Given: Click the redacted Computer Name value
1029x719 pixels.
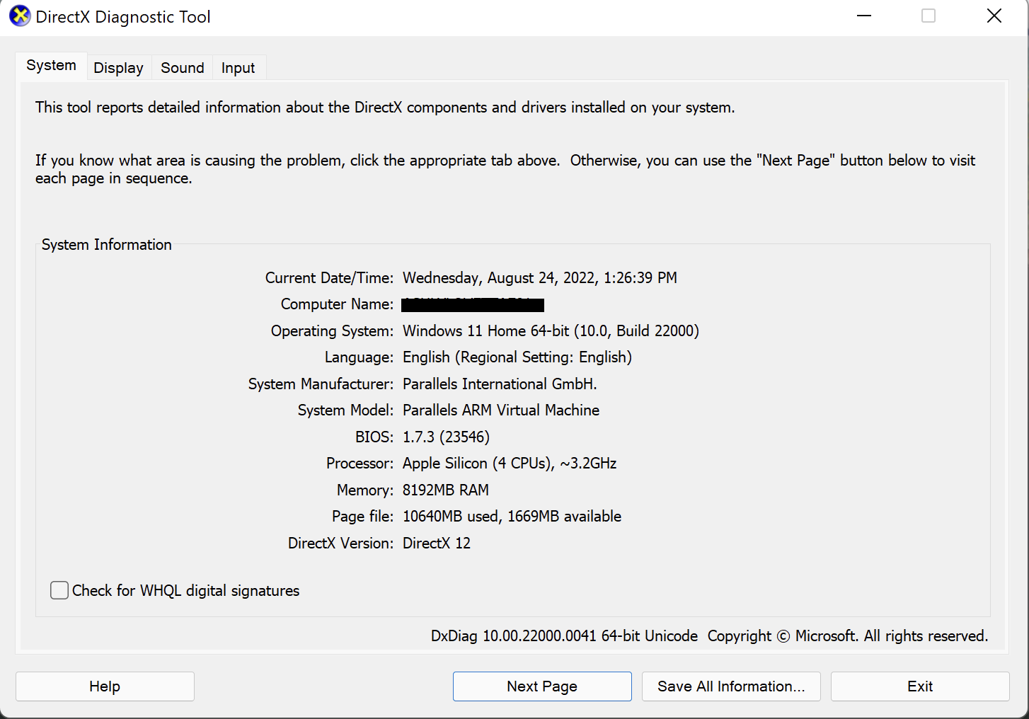Looking at the screenshot, I should pos(473,305).
